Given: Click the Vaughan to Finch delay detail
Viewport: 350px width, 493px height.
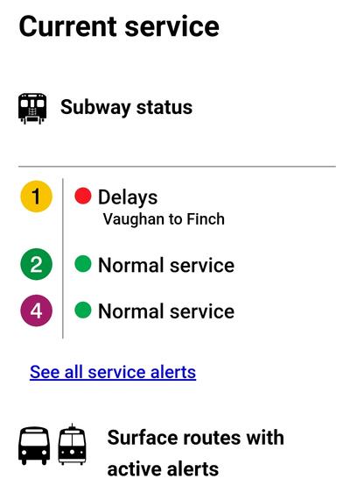Looking at the screenshot, I should tap(164, 219).
